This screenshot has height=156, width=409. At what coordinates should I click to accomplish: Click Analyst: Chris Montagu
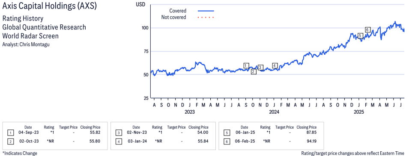click(x=26, y=44)
